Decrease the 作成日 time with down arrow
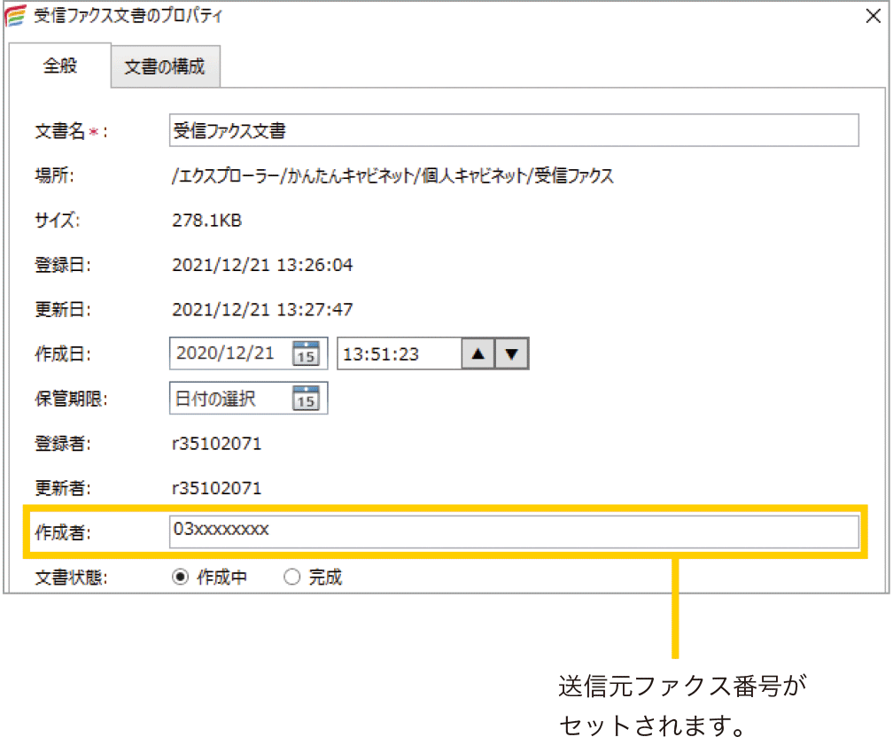The image size is (893, 737). pos(511,353)
